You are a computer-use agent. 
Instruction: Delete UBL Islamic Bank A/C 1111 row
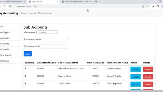click(x=148, y=69)
